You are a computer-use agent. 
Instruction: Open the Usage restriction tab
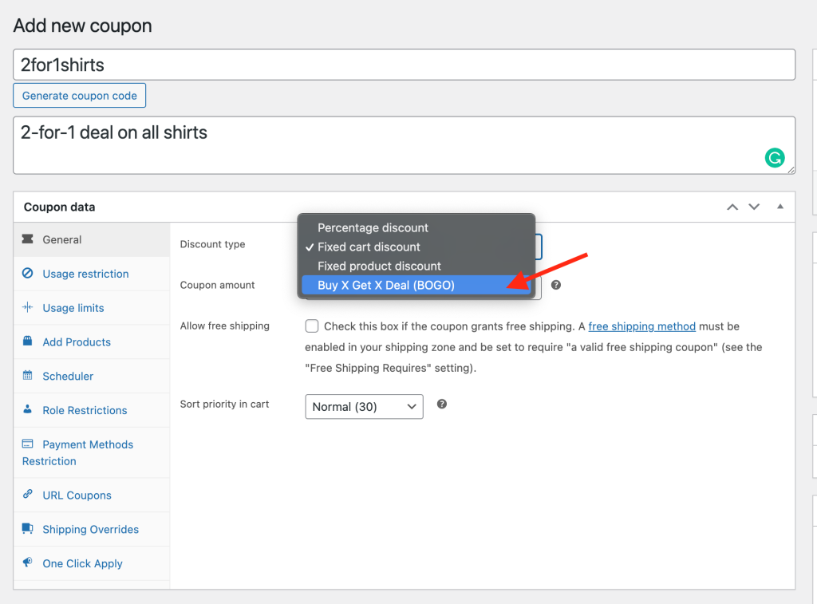click(x=92, y=274)
